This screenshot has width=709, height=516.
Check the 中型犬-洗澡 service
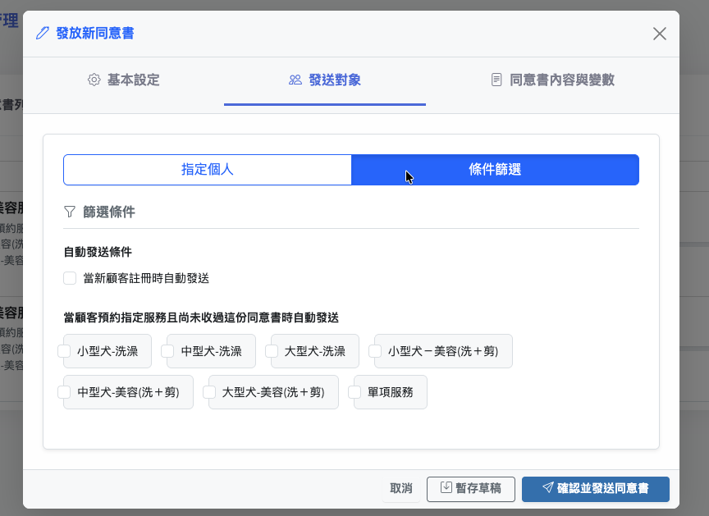coord(167,351)
